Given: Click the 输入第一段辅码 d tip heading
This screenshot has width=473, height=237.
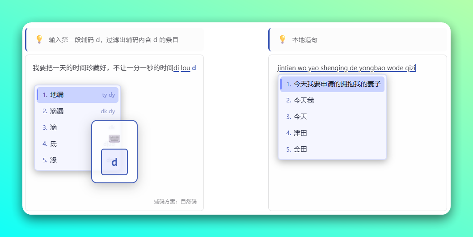Looking at the screenshot, I should pos(114,40).
